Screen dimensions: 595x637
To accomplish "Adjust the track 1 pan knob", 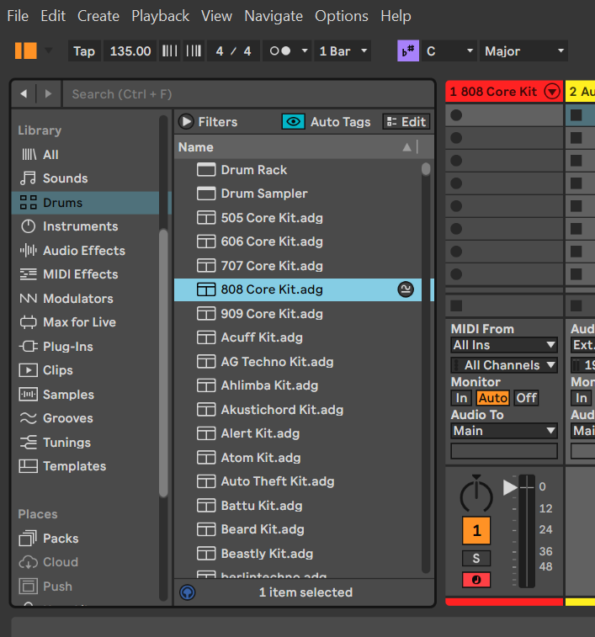I will pyautogui.click(x=476, y=494).
